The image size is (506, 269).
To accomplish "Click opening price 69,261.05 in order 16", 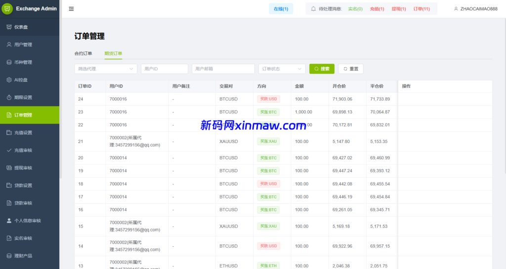I will pyautogui.click(x=342, y=210).
